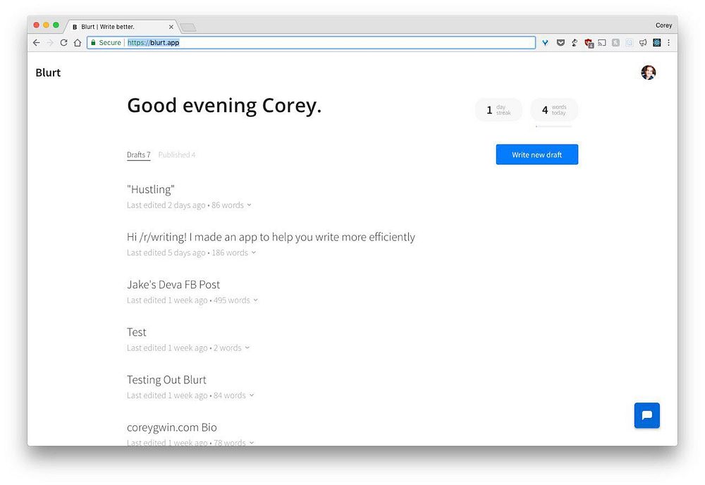705x485 pixels.
Task: Expand the chevron next to 86 words
Action: (x=249, y=205)
